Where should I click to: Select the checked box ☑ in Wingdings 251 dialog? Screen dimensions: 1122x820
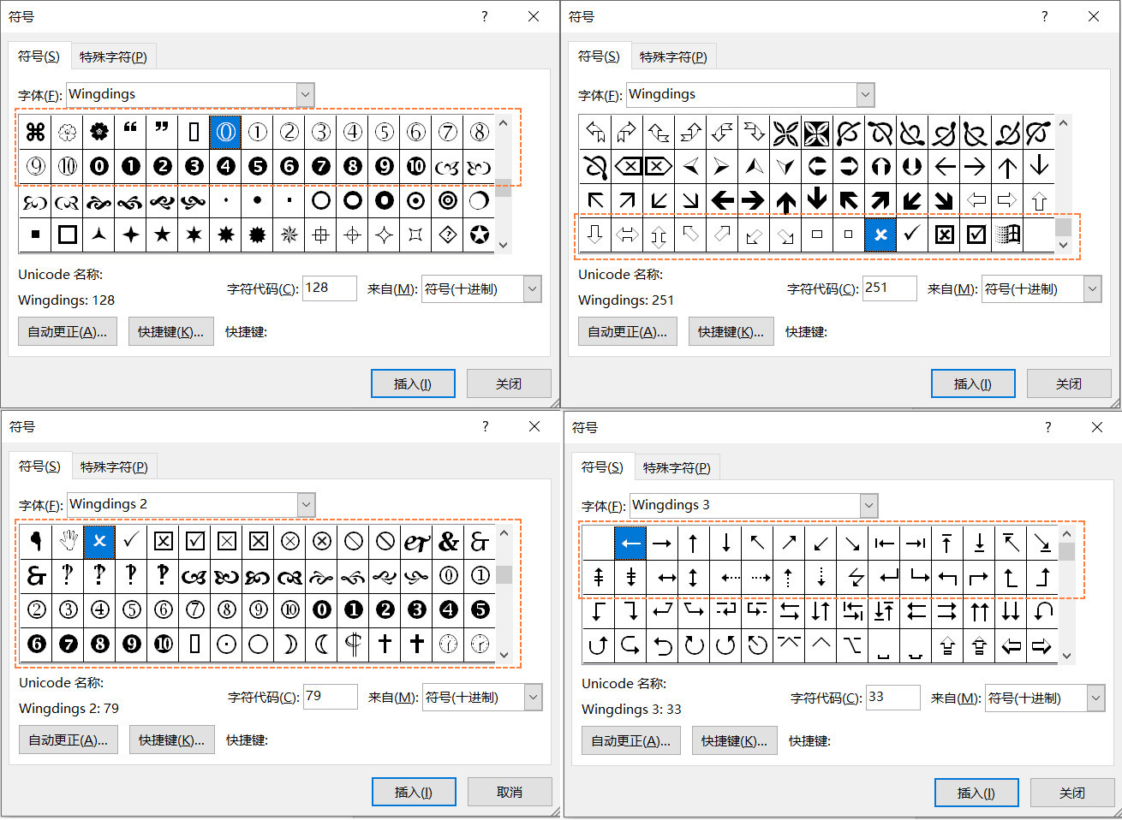click(976, 235)
